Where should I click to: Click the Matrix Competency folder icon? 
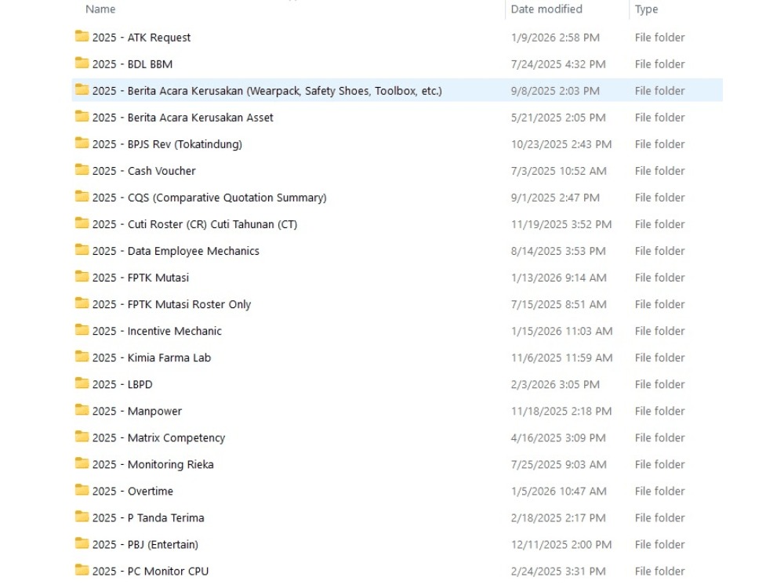coord(82,437)
